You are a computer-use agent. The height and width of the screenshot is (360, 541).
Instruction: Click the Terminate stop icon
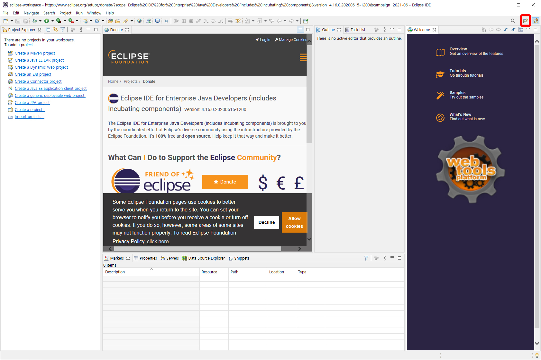click(x=191, y=21)
